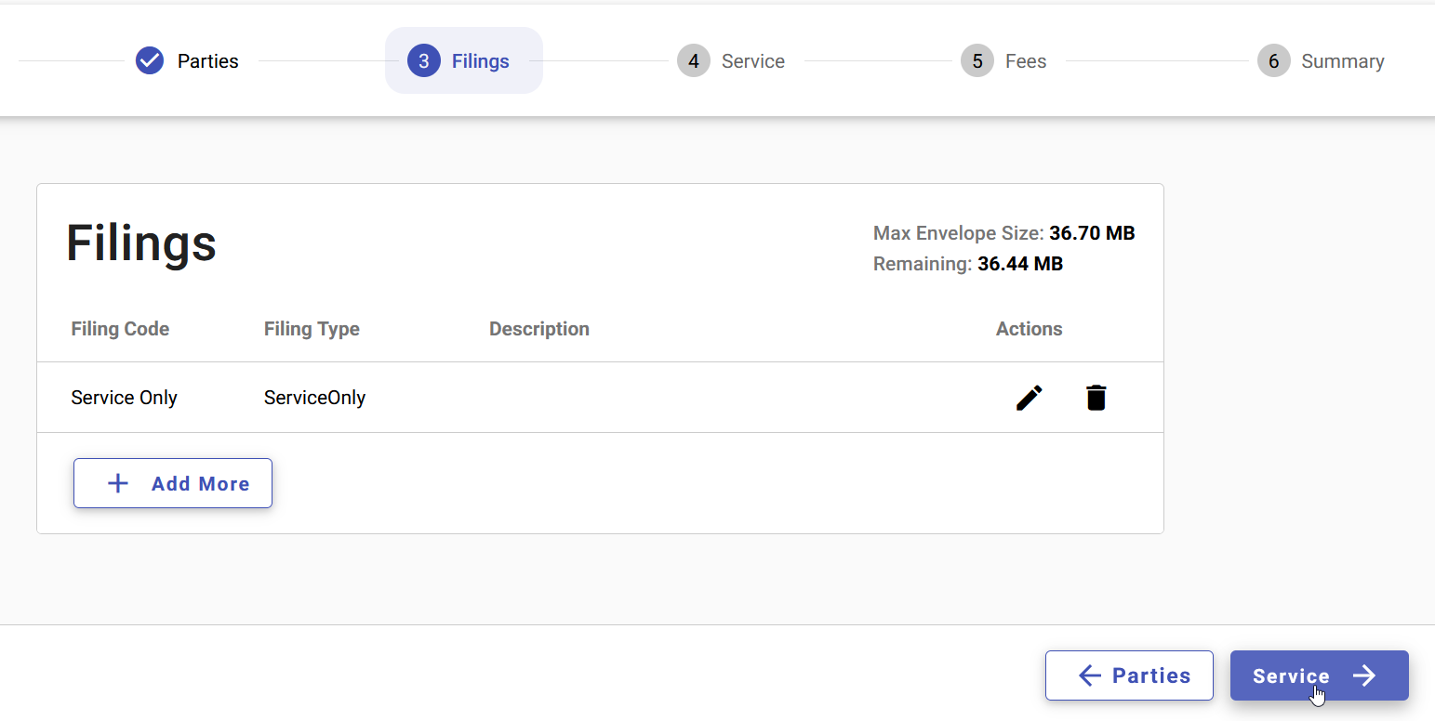This screenshot has width=1435, height=721.
Task: Click the right arrow in Service button
Action: click(x=1364, y=675)
